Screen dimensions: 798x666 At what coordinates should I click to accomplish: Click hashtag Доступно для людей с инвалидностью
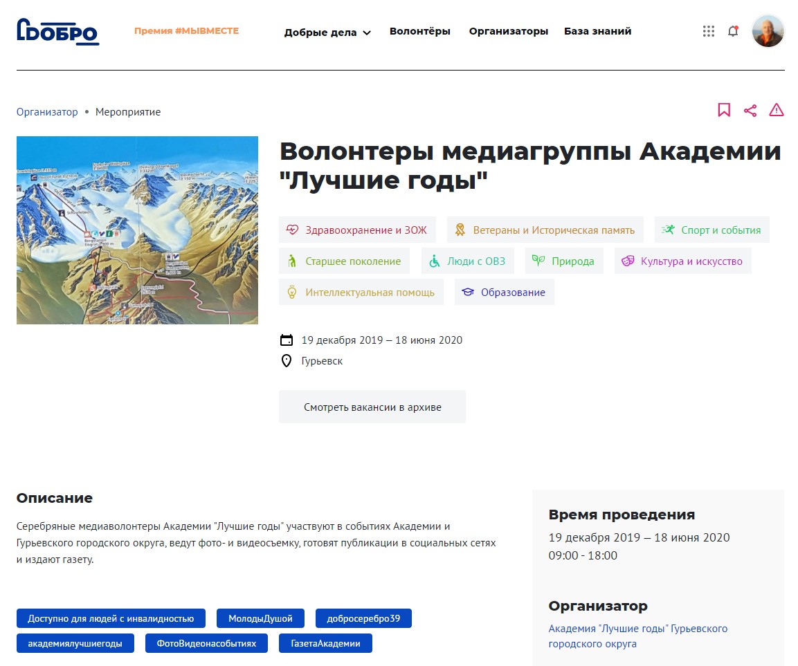coord(111,618)
